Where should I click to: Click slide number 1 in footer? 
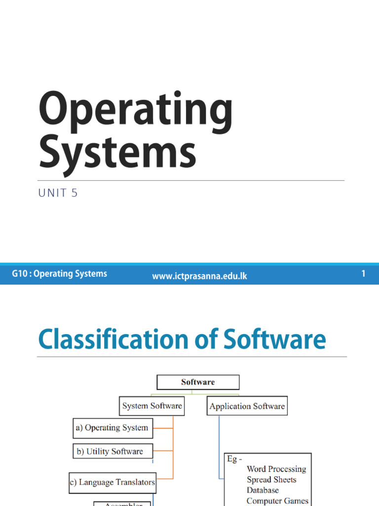click(363, 274)
